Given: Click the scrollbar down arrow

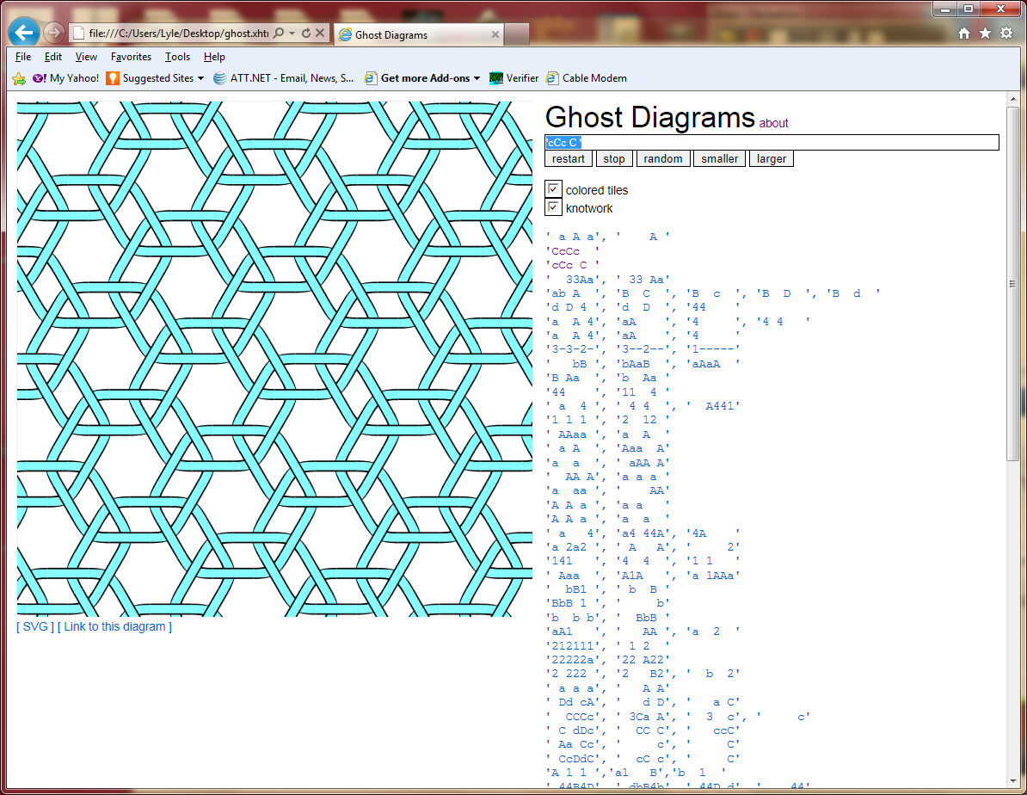Looking at the screenshot, I should [1012, 781].
